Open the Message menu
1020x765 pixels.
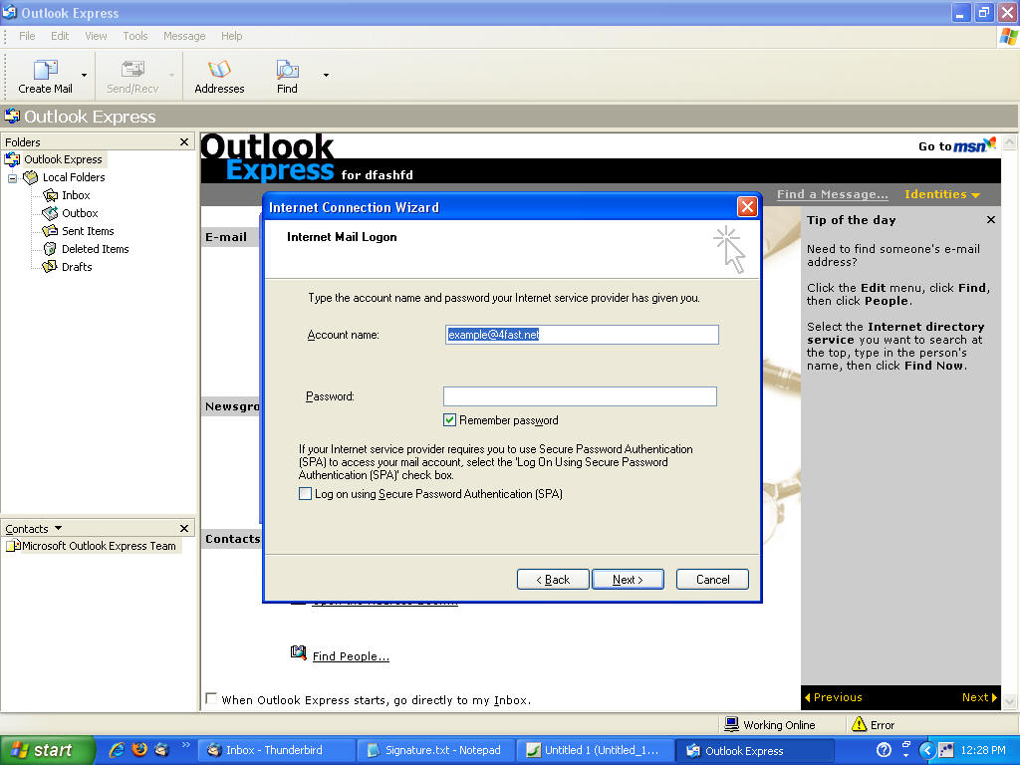coord(184,36)
